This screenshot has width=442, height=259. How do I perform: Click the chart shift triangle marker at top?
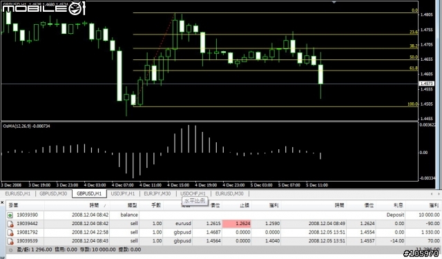pos(334,2)
